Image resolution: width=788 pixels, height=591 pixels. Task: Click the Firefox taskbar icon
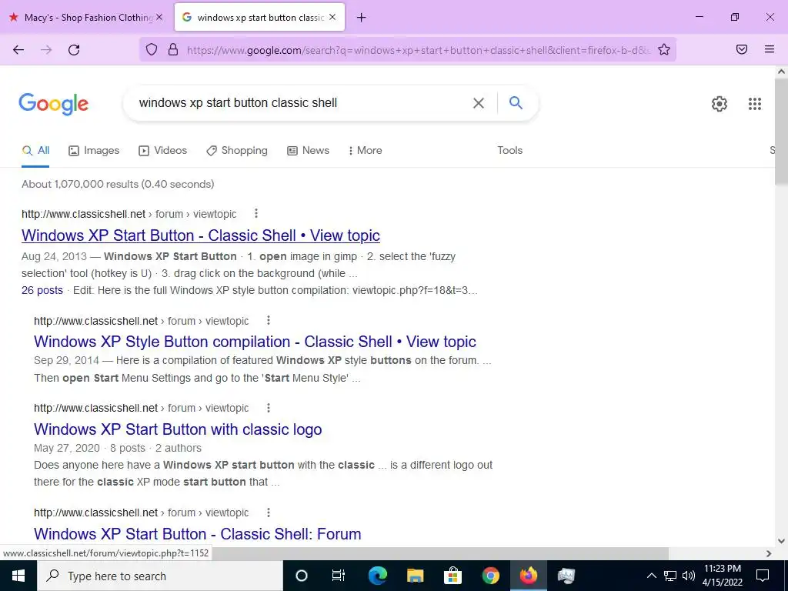pos(528,576)
